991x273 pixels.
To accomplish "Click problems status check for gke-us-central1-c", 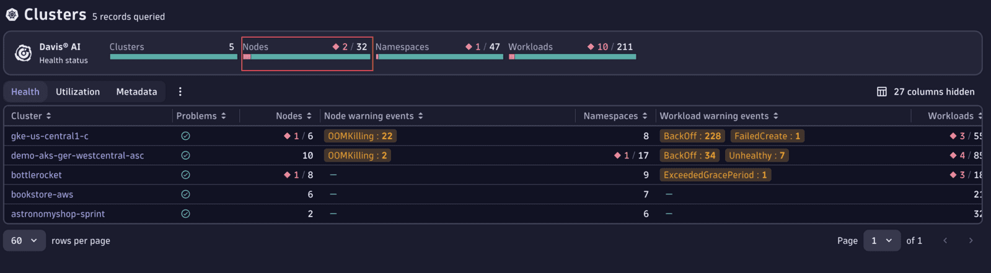I will (185, 136).
